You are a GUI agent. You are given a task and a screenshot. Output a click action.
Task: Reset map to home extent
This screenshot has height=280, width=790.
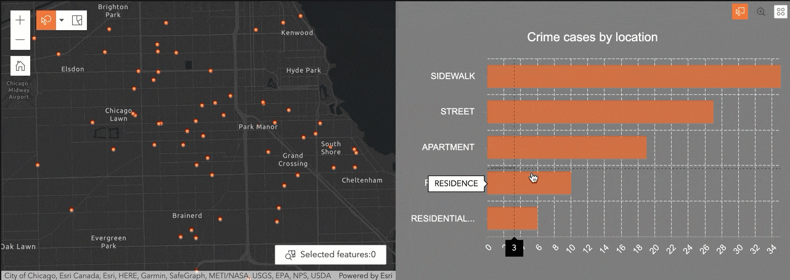pyautogui.click(x=20, y=66)
